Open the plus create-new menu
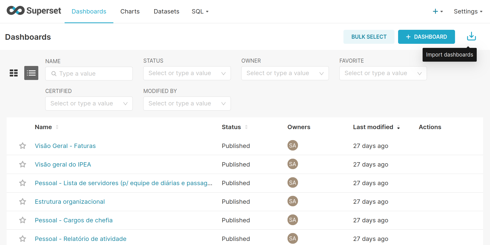 click(x=437, y=11)
